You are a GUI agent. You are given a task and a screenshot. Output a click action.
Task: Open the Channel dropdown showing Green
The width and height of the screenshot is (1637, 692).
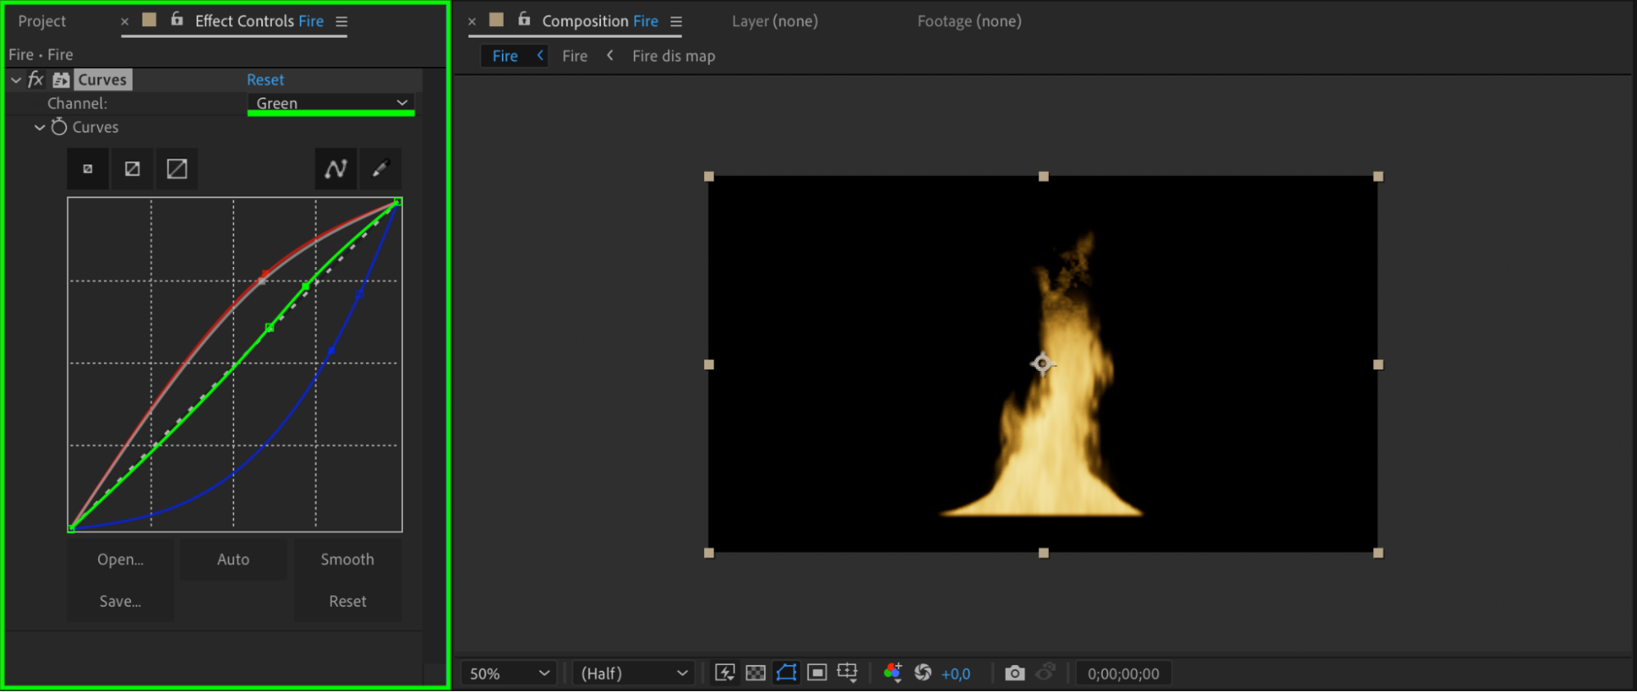(x=331, y=103)
